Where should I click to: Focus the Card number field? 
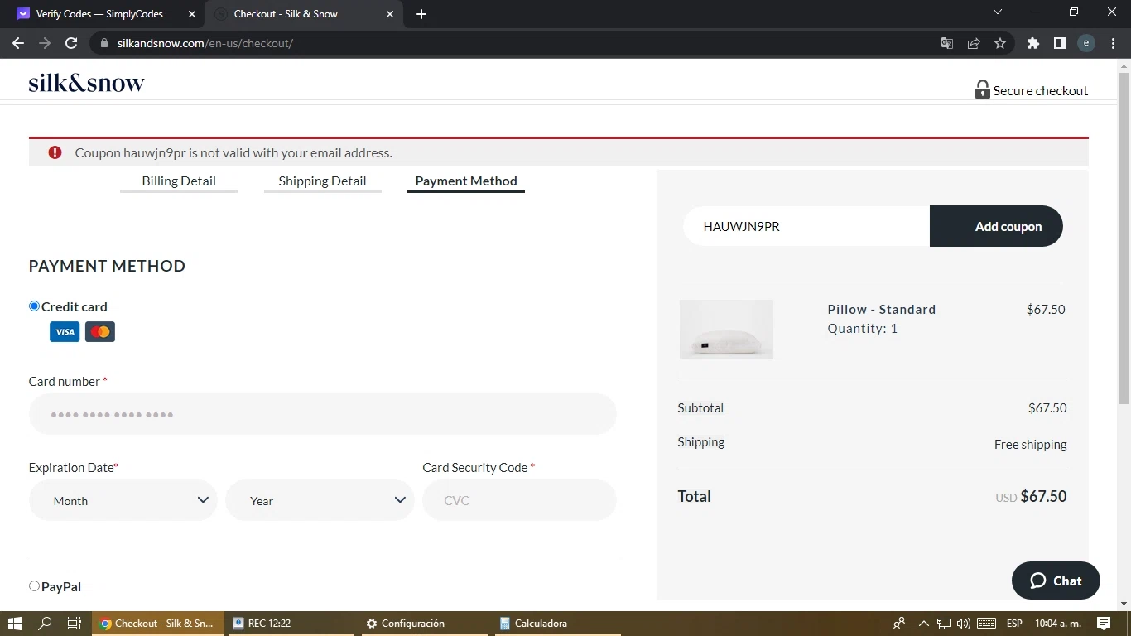(323, 414)
